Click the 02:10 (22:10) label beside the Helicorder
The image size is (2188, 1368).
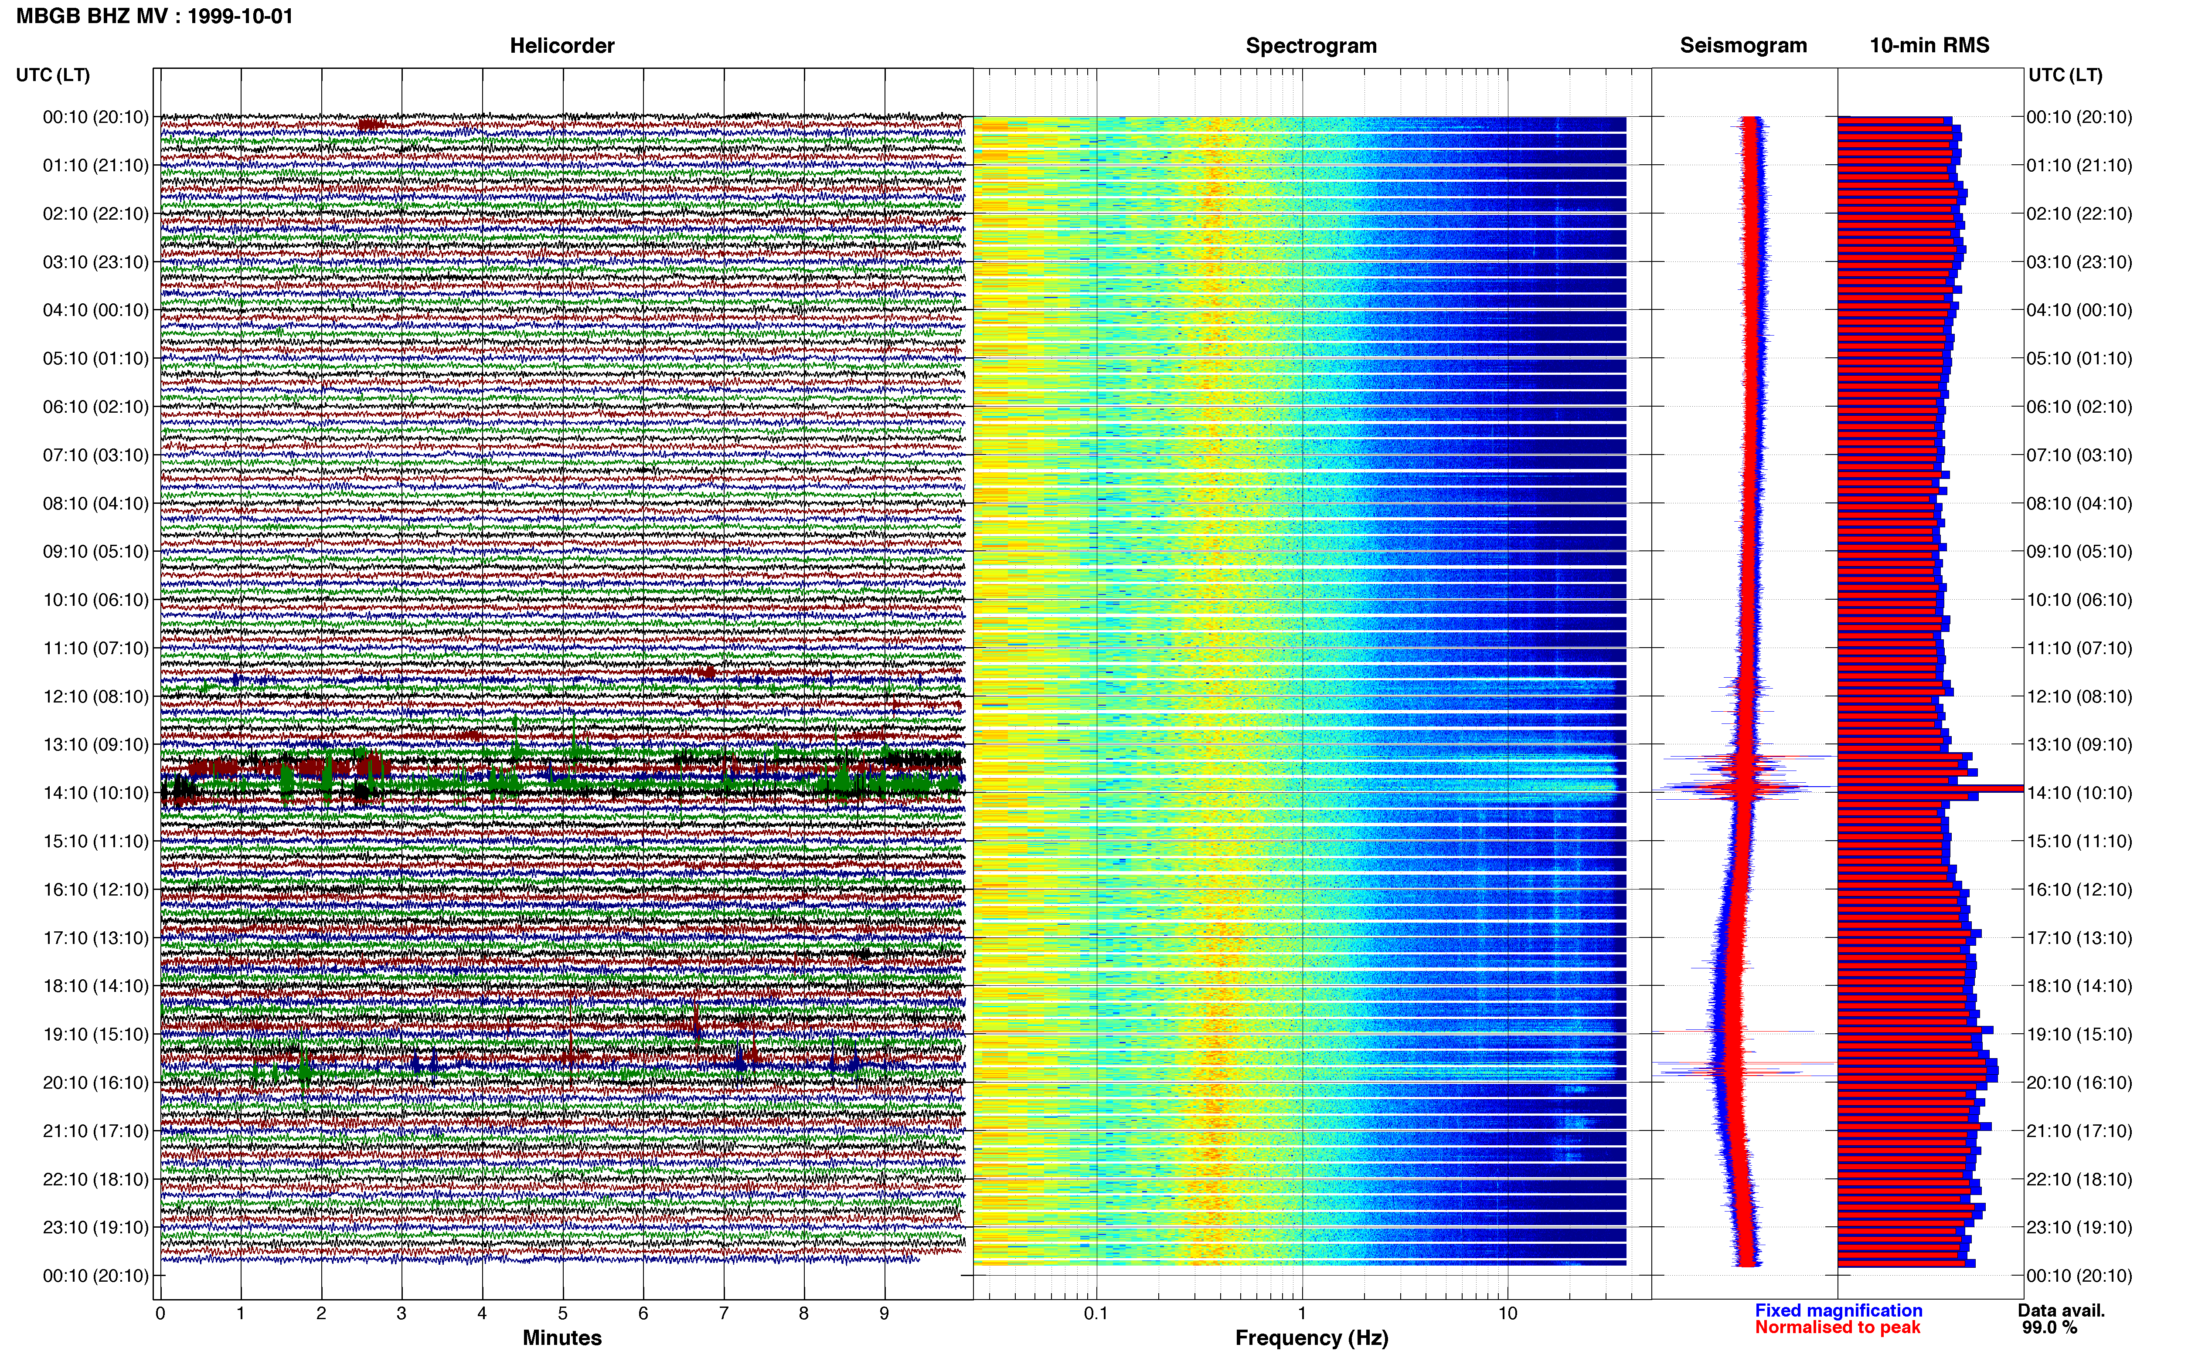pos(96,214)
